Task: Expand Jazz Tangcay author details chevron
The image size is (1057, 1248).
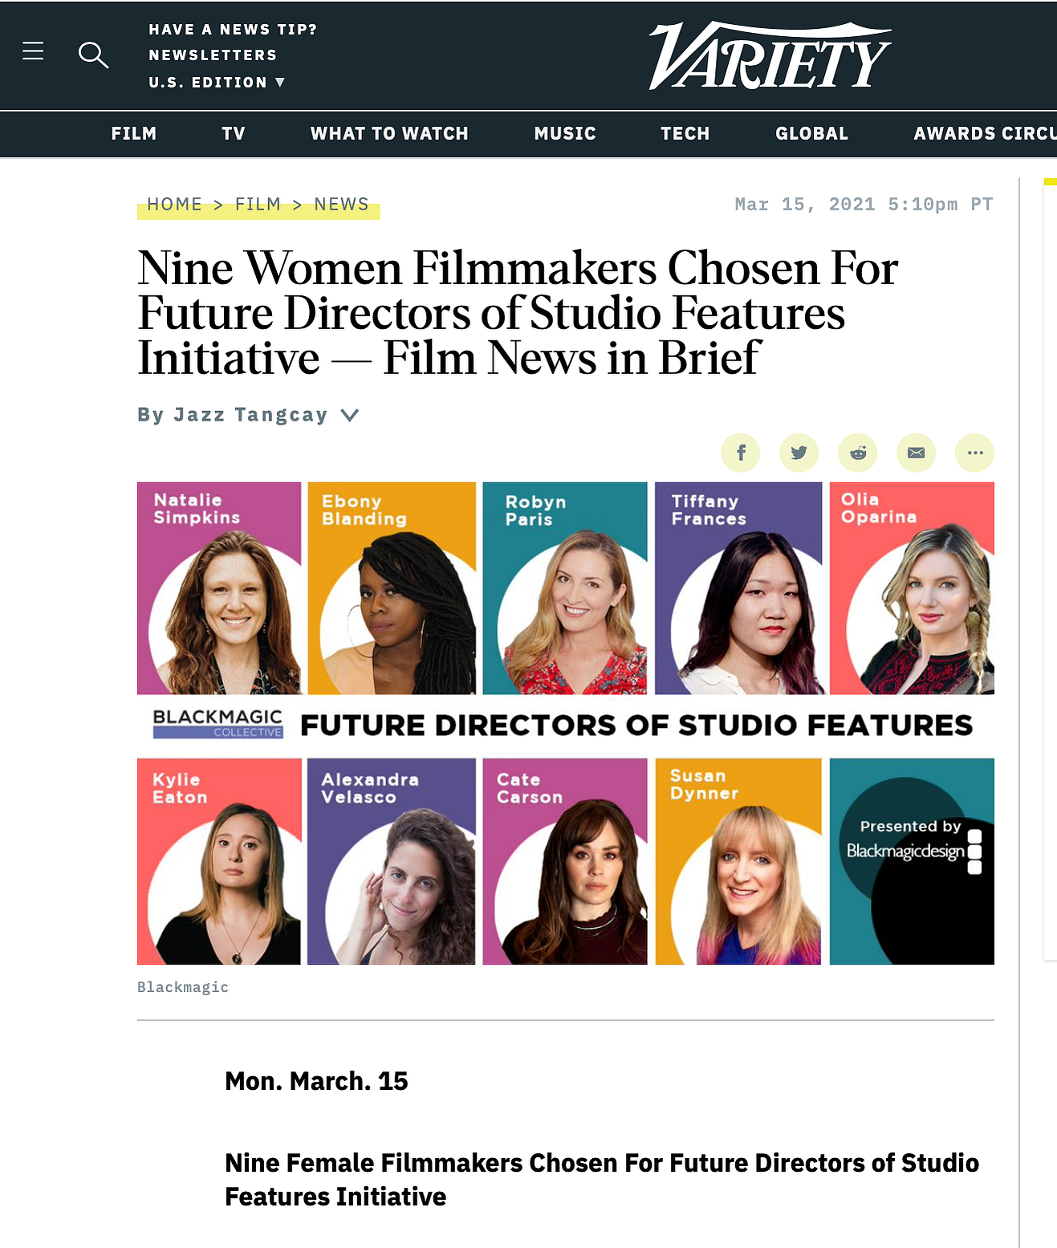Action: click(349, 415)
